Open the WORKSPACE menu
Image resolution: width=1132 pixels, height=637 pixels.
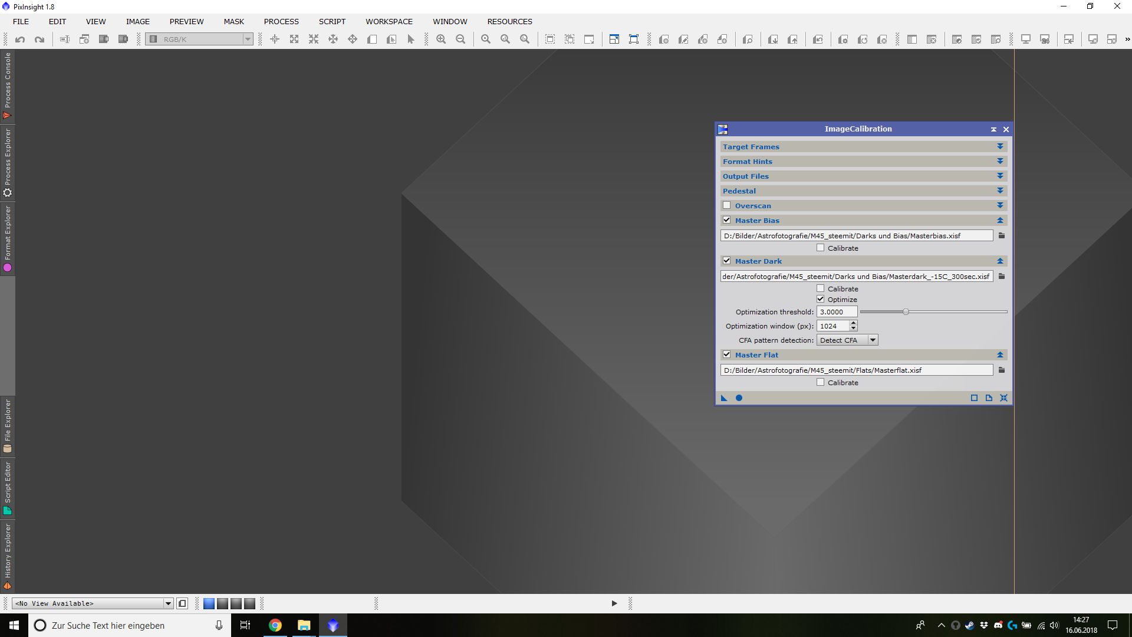pos(389,21)
